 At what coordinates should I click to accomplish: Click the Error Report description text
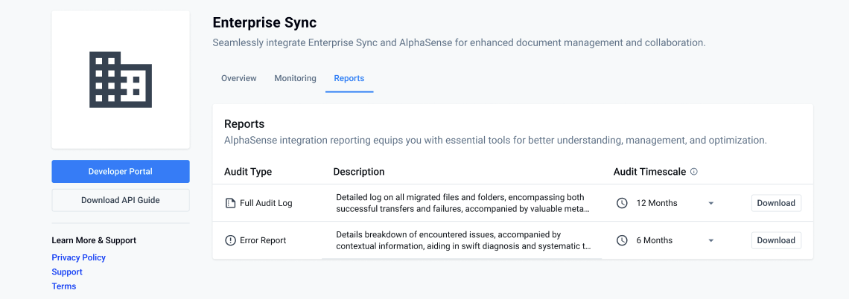(463, 240)
